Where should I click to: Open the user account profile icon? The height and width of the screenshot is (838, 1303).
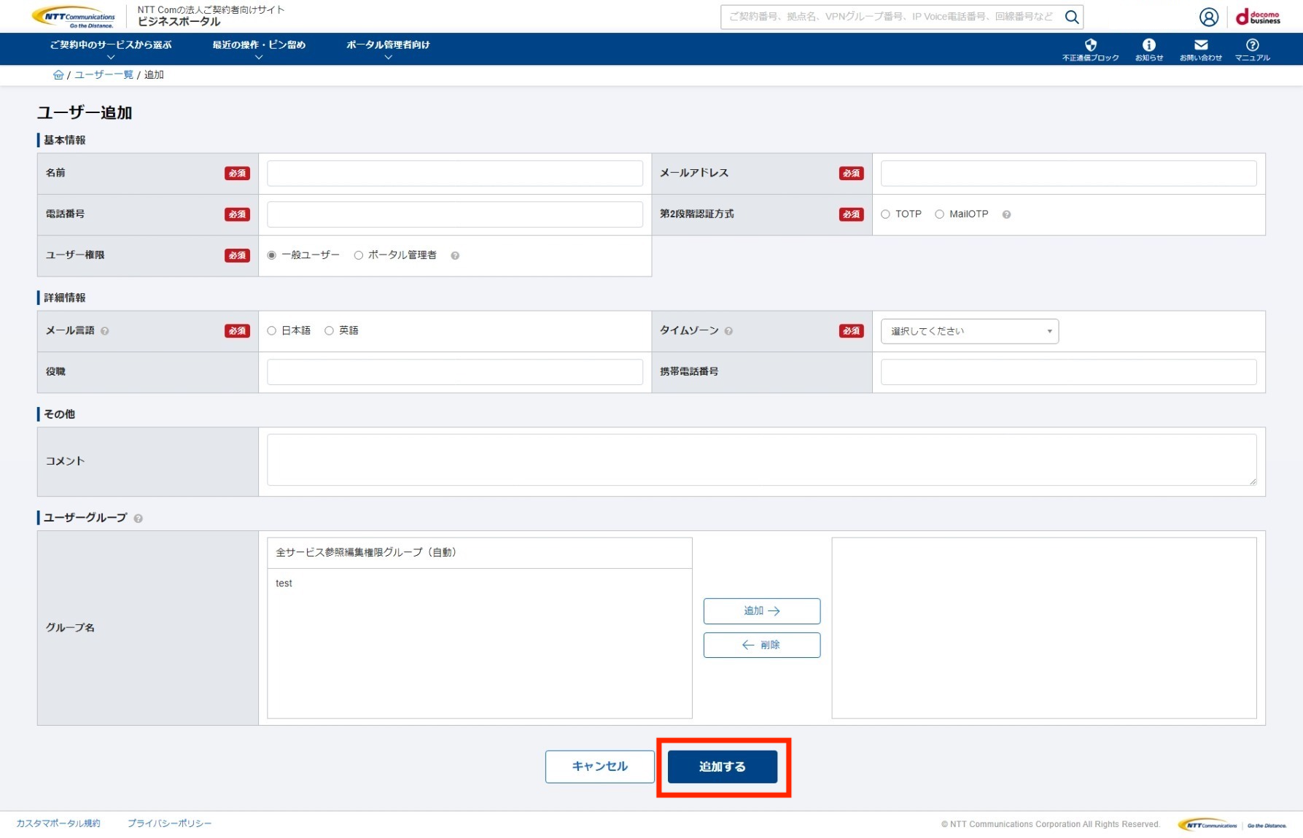tap(1208, 17)
